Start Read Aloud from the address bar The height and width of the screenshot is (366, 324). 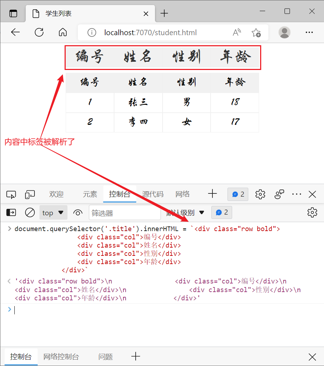click(x=237, y=32)
